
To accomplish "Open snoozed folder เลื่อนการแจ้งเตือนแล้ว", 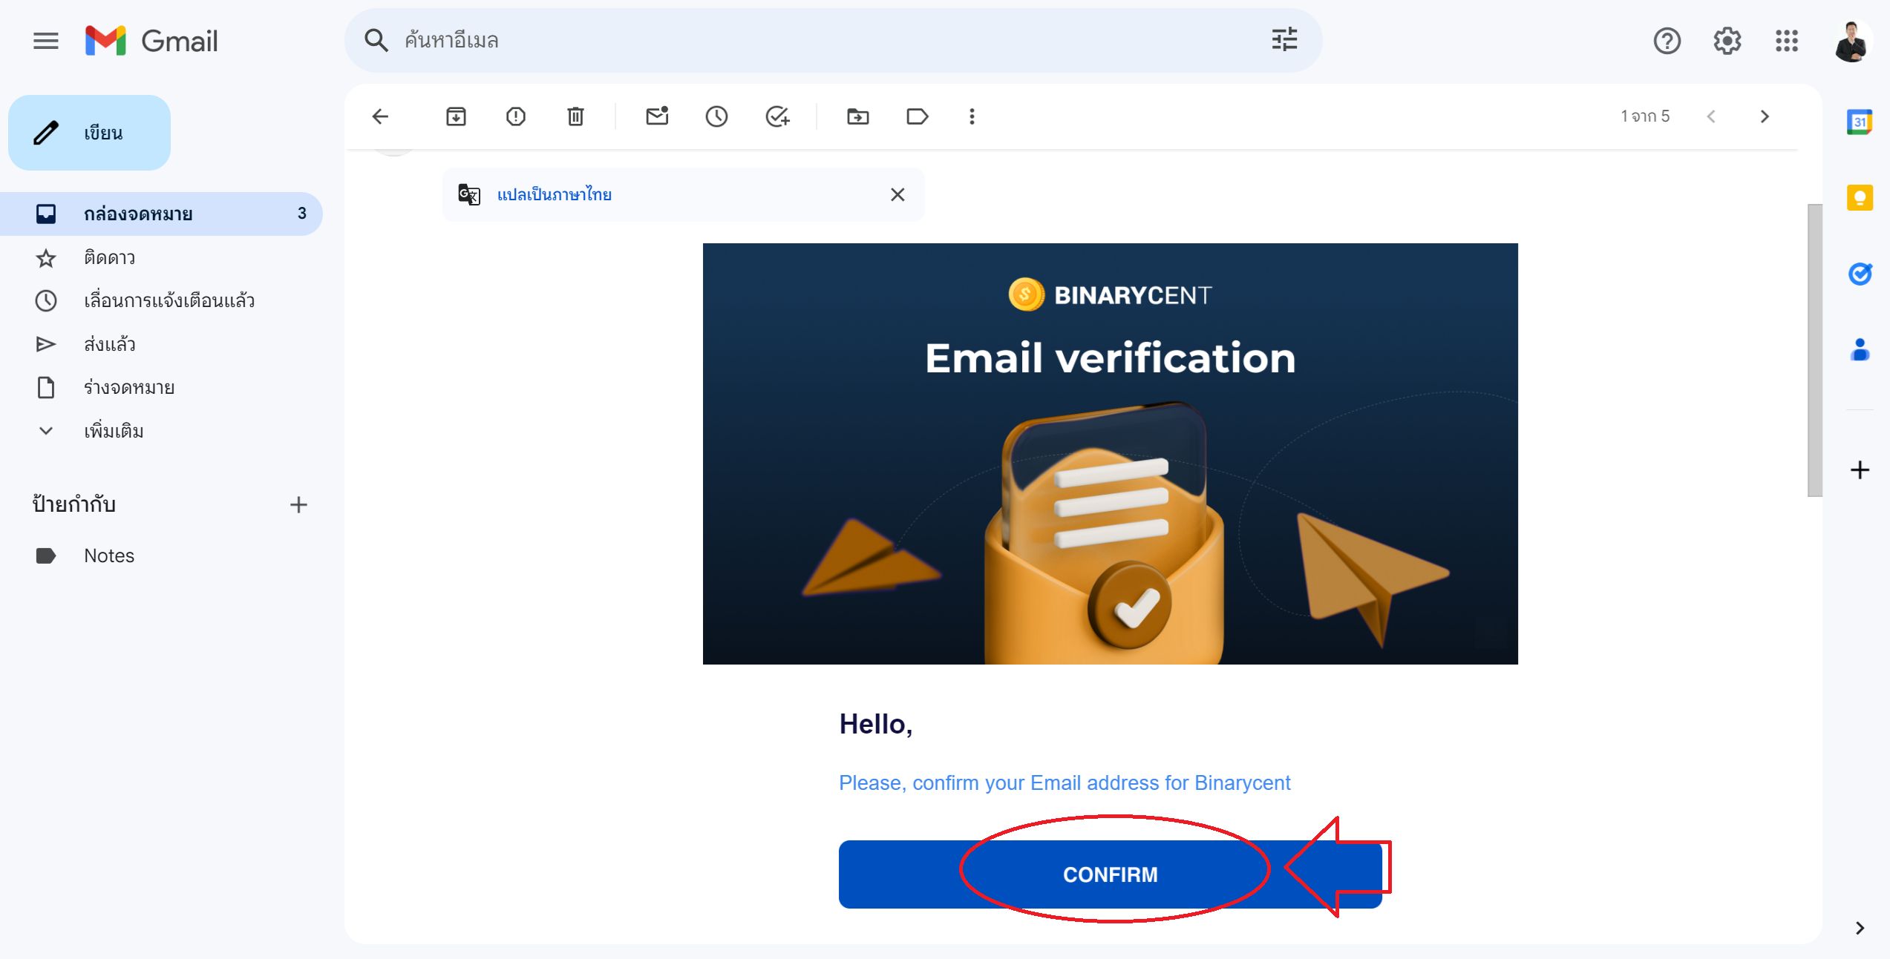I will 161,300.
